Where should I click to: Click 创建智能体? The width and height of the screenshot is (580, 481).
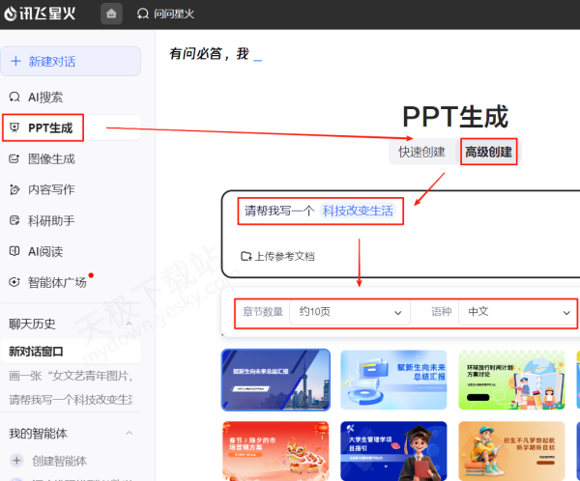[x=59, y=461]
